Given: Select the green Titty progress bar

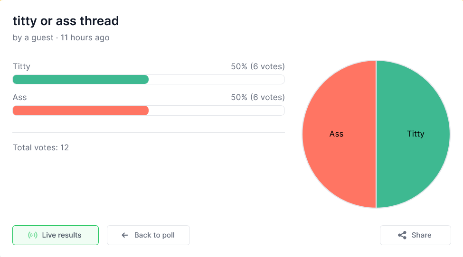Looking at the screenshot, I should coord(81,79).
